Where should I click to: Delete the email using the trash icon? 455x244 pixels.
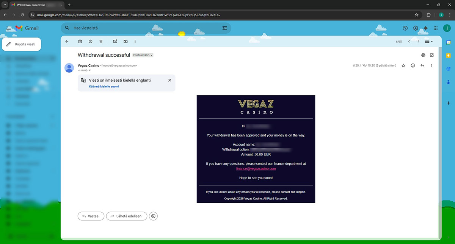tap(101, 41)
